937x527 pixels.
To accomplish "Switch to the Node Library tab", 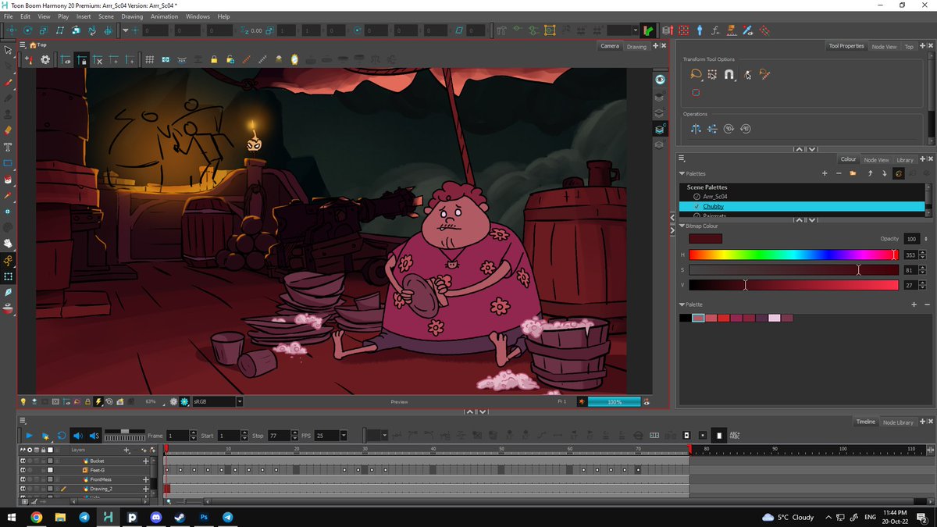I will pos(898,422).
